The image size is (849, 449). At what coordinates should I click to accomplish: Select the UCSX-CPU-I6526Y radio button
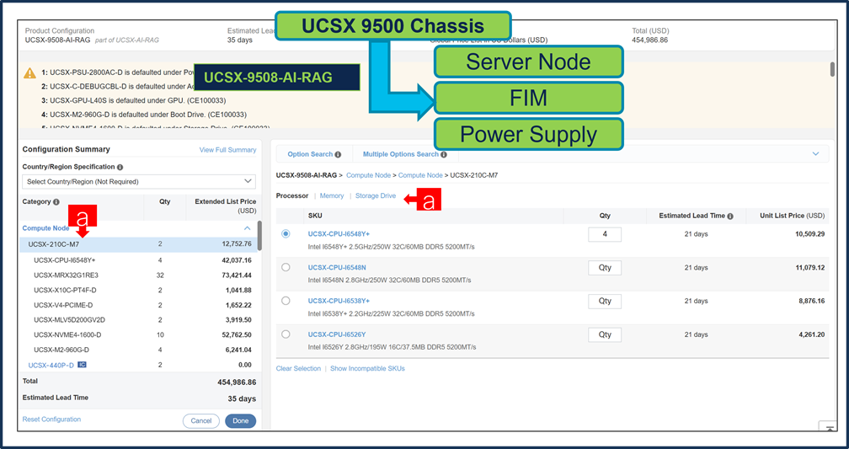point(286,334)
